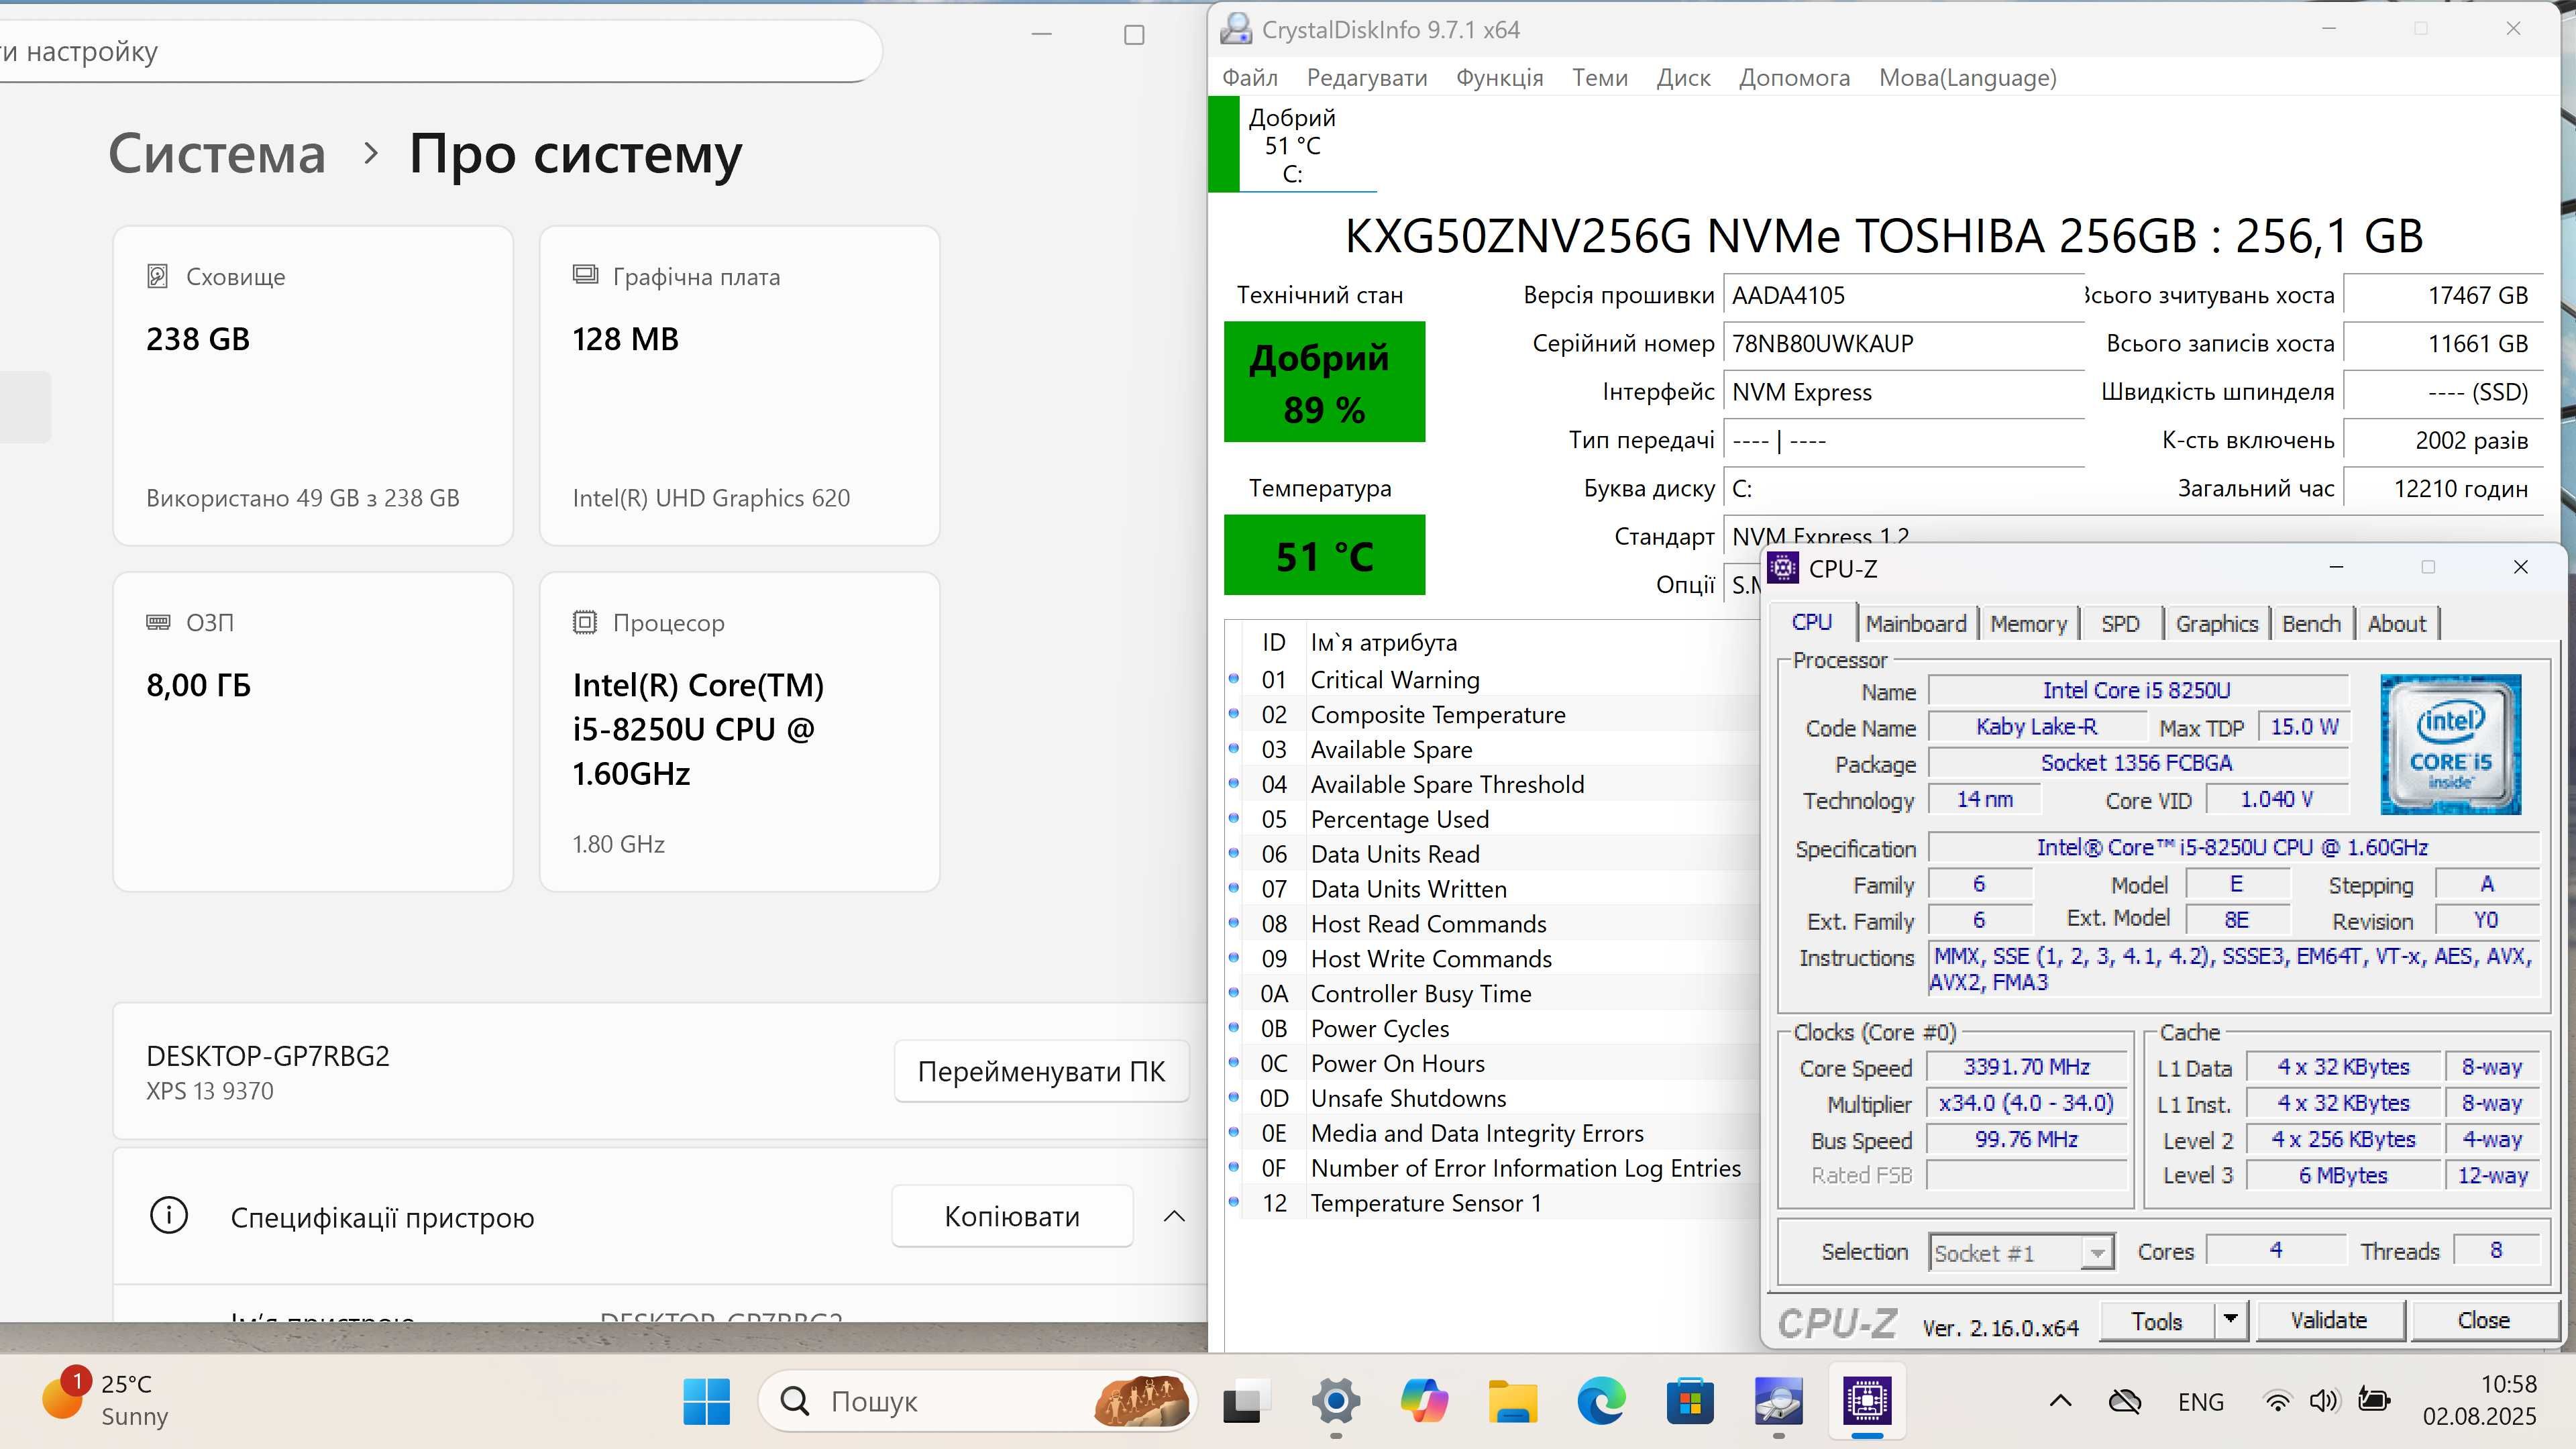The height and width of the screenshot is (1449, 2576).
Task: Click Перейменувати ПК button
Action: click(1041, 1071)
